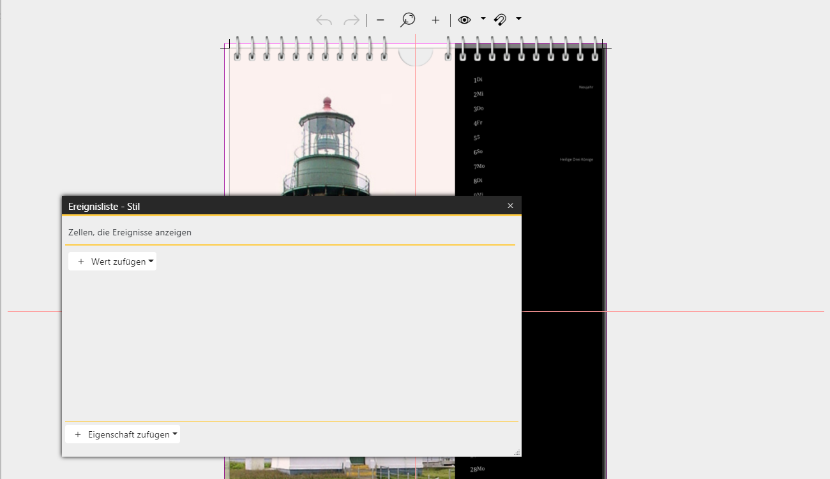Viewport: 830px width, 479px height.
Task: Toggle the magnet snapping icon
Action: [x=501, y=20]
